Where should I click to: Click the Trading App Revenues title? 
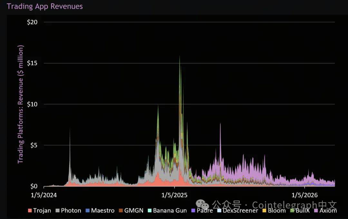coord(45,6)
